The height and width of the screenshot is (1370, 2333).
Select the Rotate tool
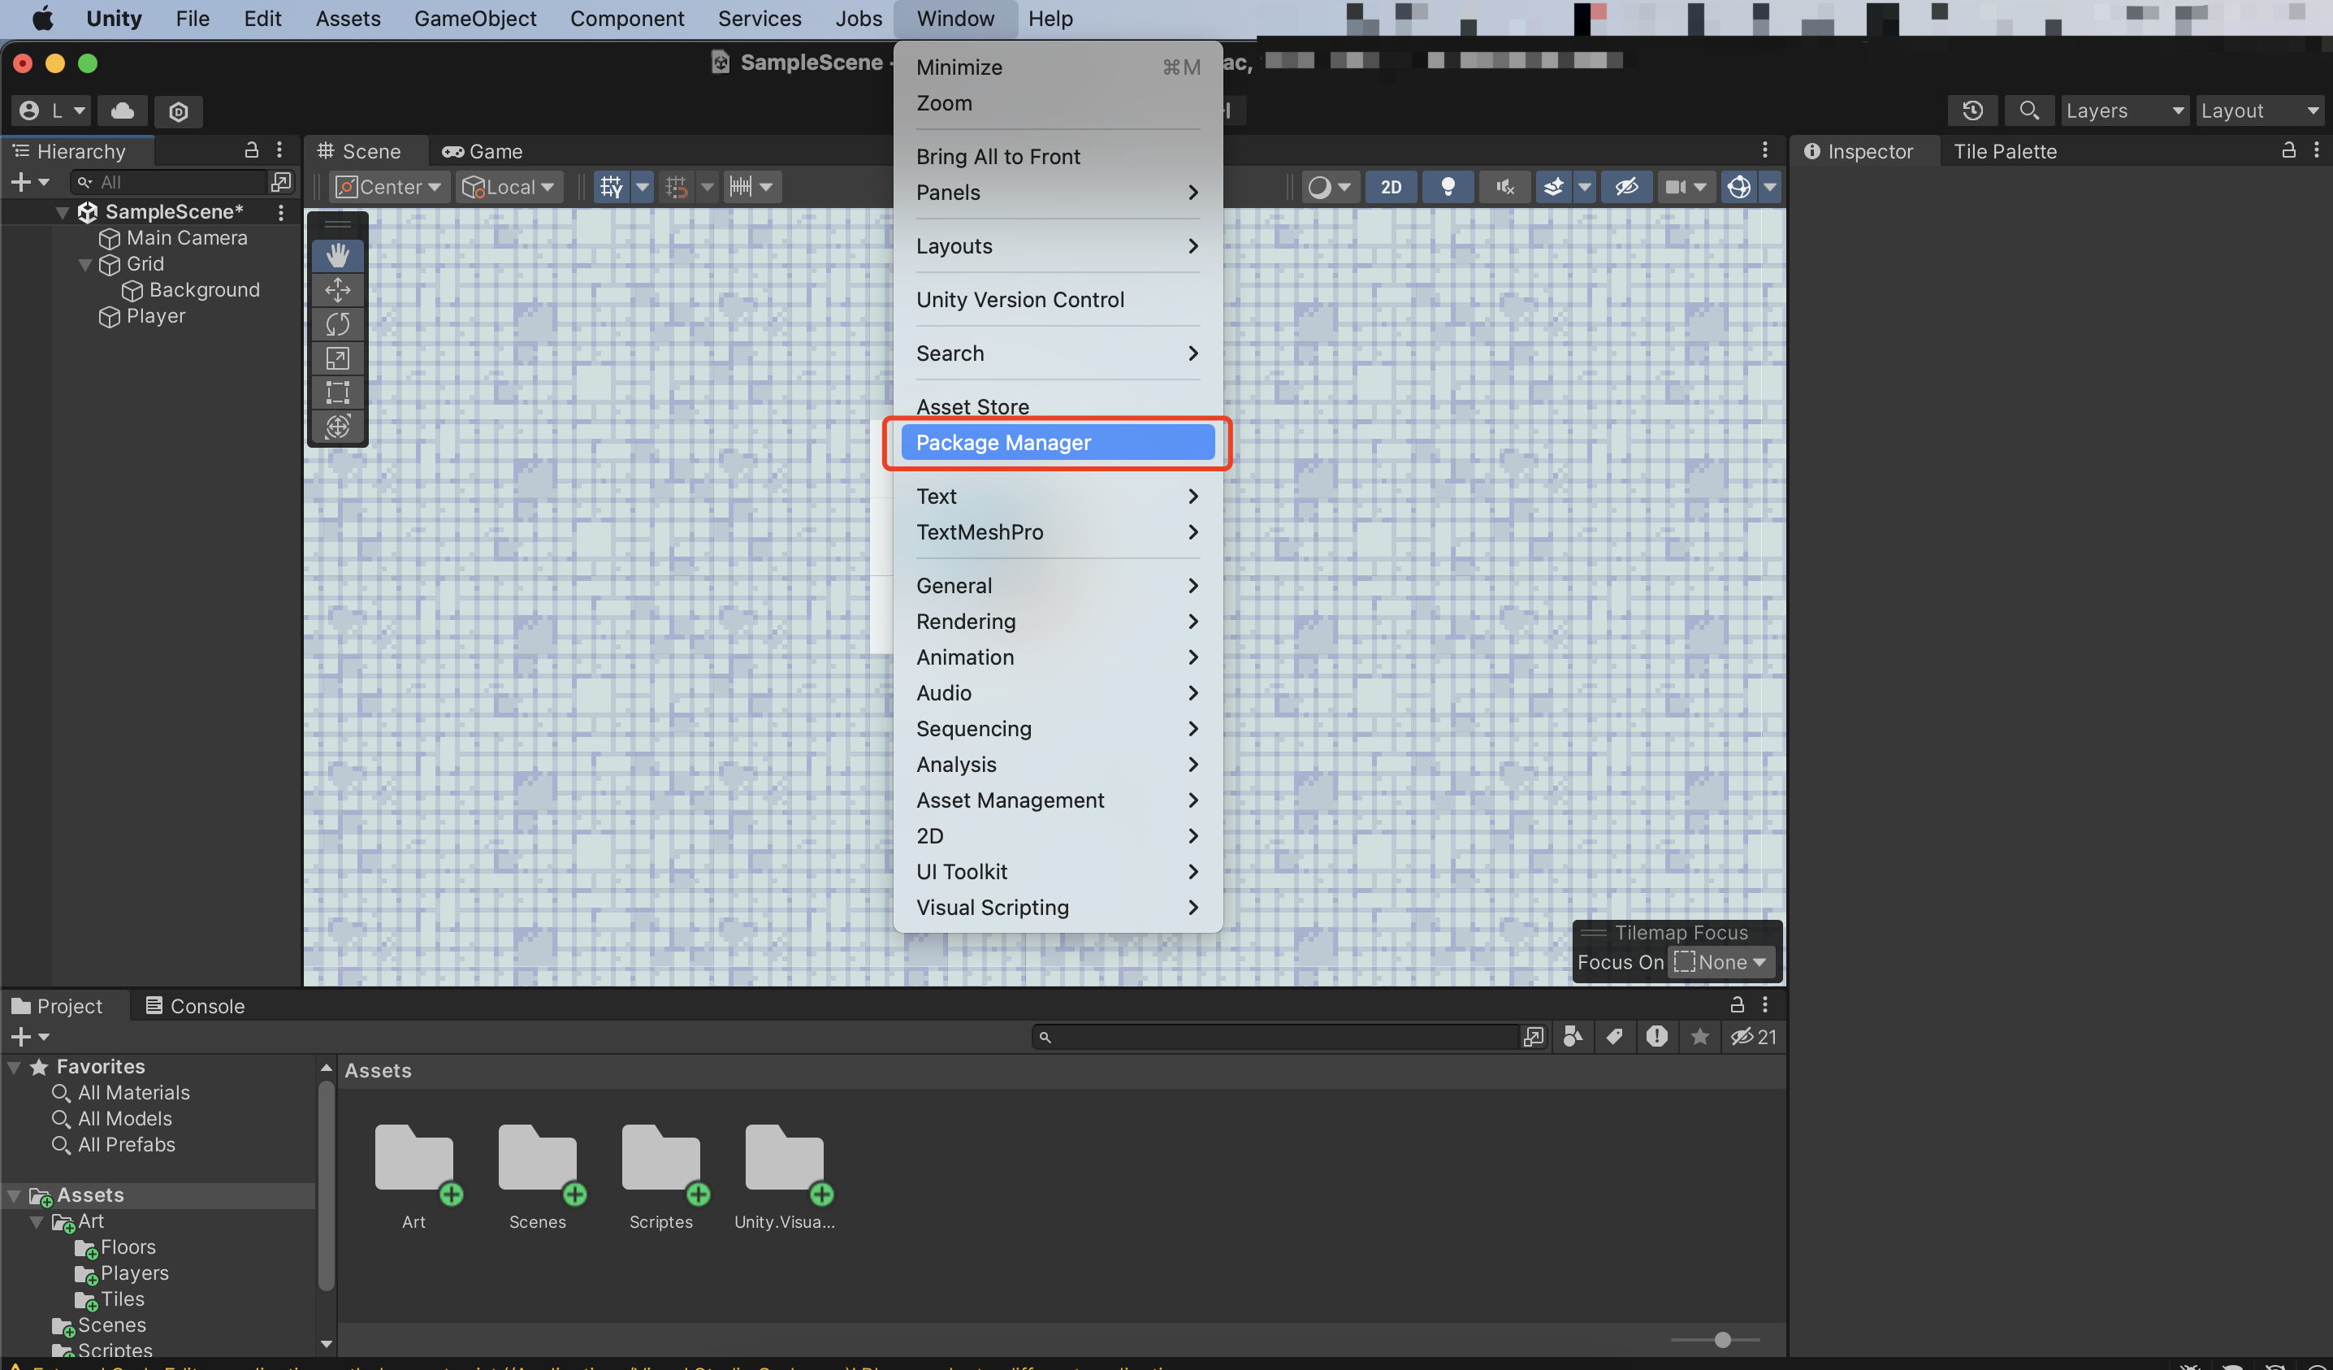[338, 324]
